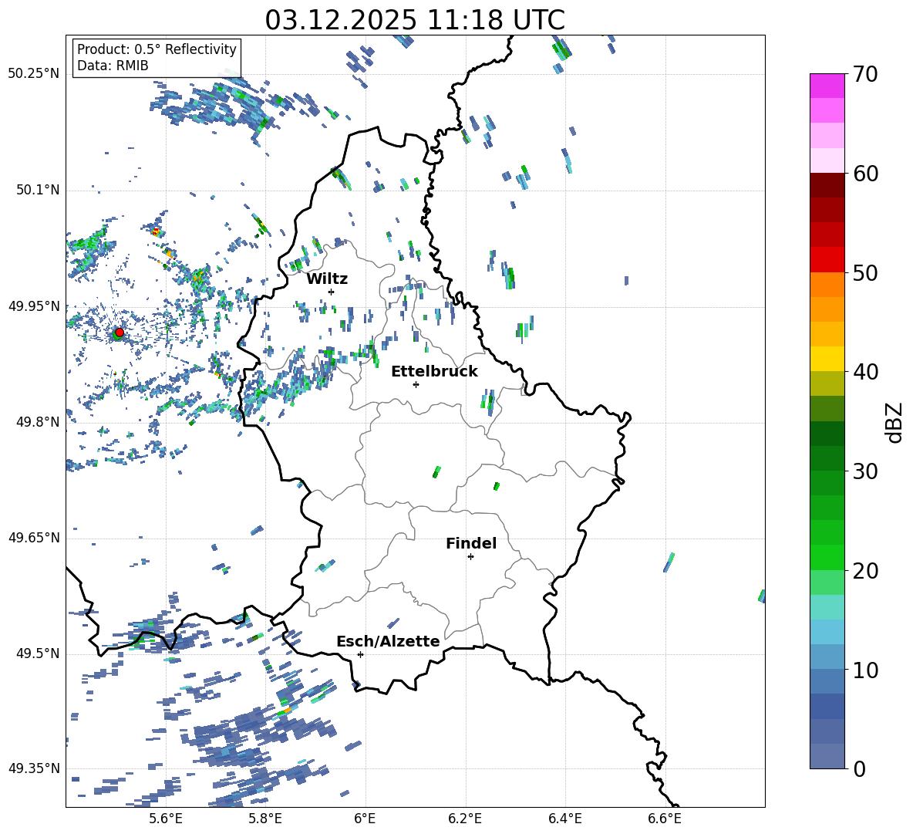Viewport: 913px width, 834px height.
Task: Click the dBZ colorbar axis label
Action: point(895,422)
